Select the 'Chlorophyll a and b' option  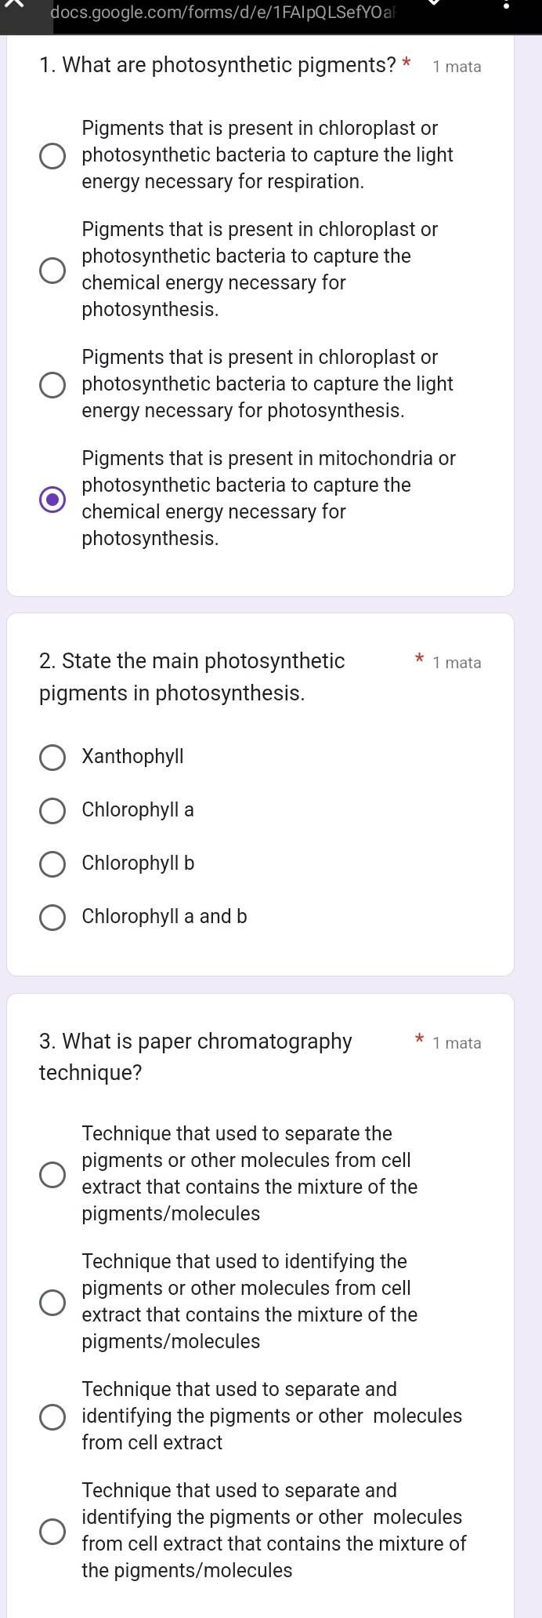(x=52, y=918)
